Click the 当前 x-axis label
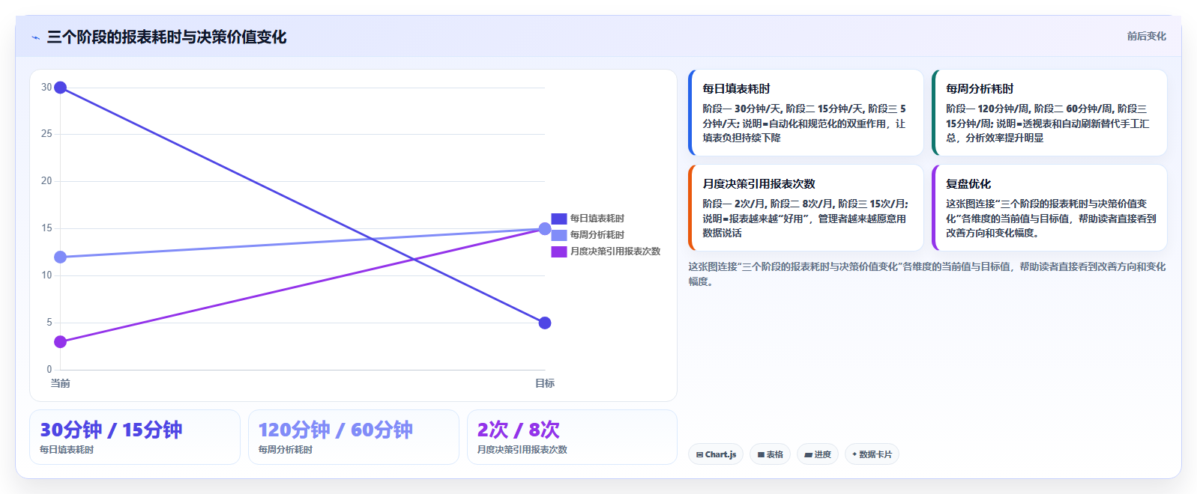 pos(61,383)
